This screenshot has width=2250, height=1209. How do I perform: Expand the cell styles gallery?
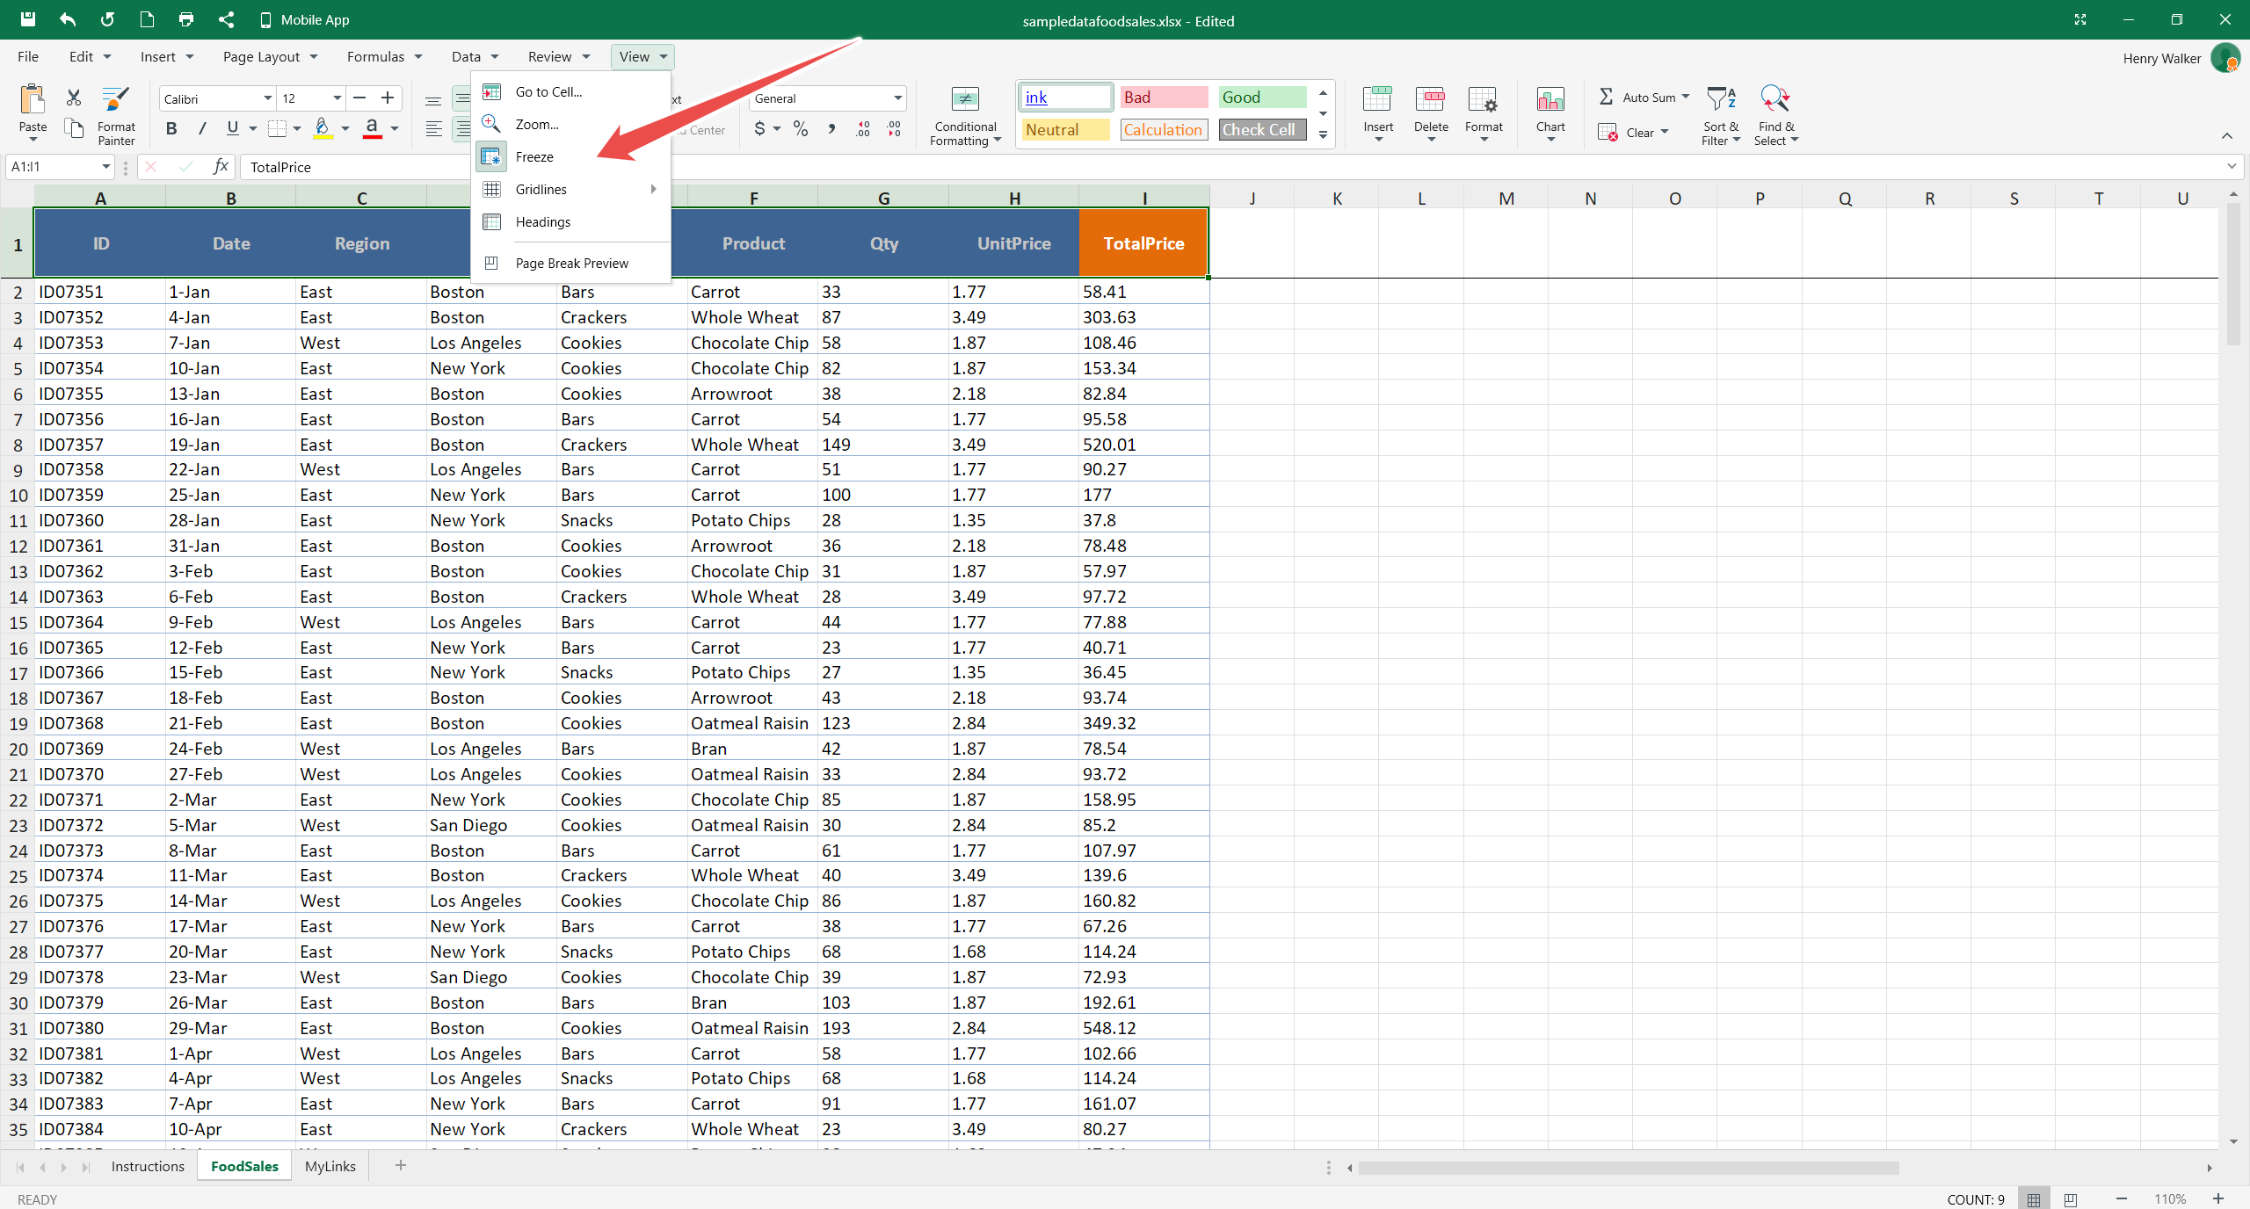pos(1323,134)
